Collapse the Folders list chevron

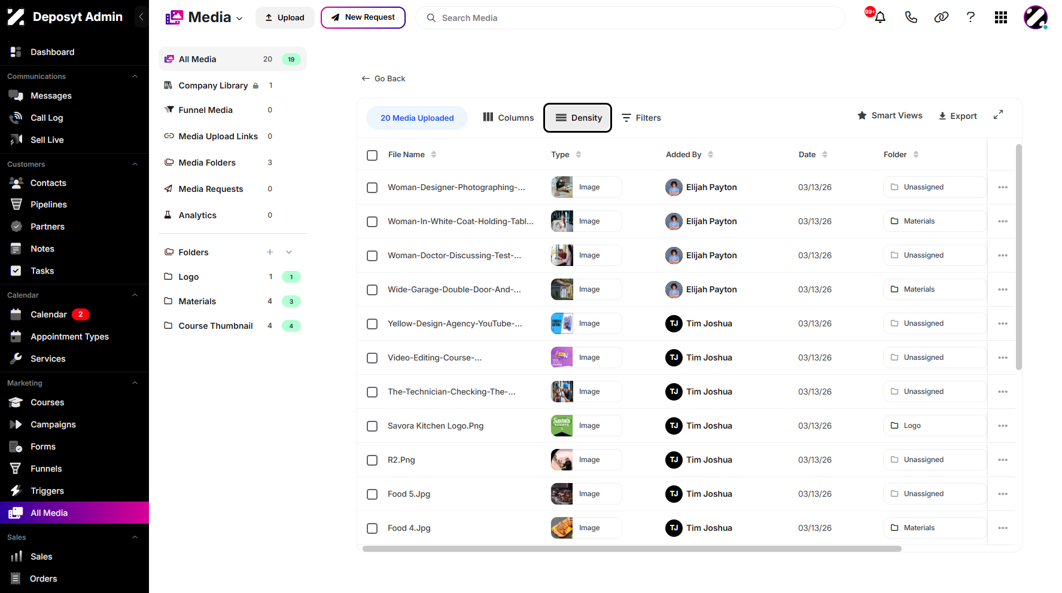[x=289, y=252]
